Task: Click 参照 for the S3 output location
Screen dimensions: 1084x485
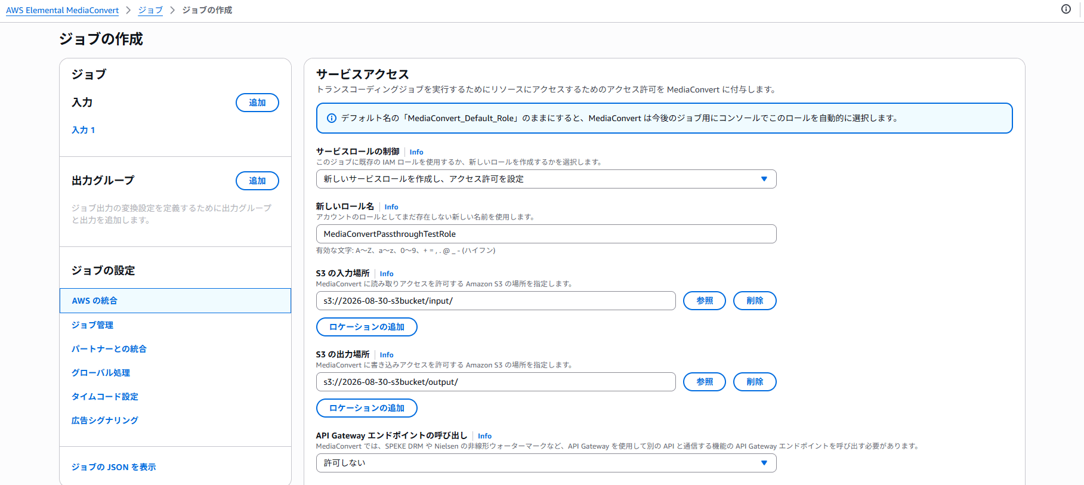Action: pos(705,382)
